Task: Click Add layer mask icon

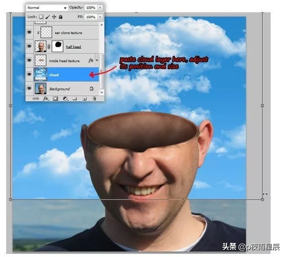Action: point(55,99)
